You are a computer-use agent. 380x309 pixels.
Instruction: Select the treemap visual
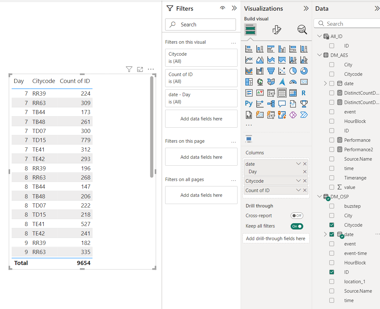pyautogui.click(x=249, y=82)
